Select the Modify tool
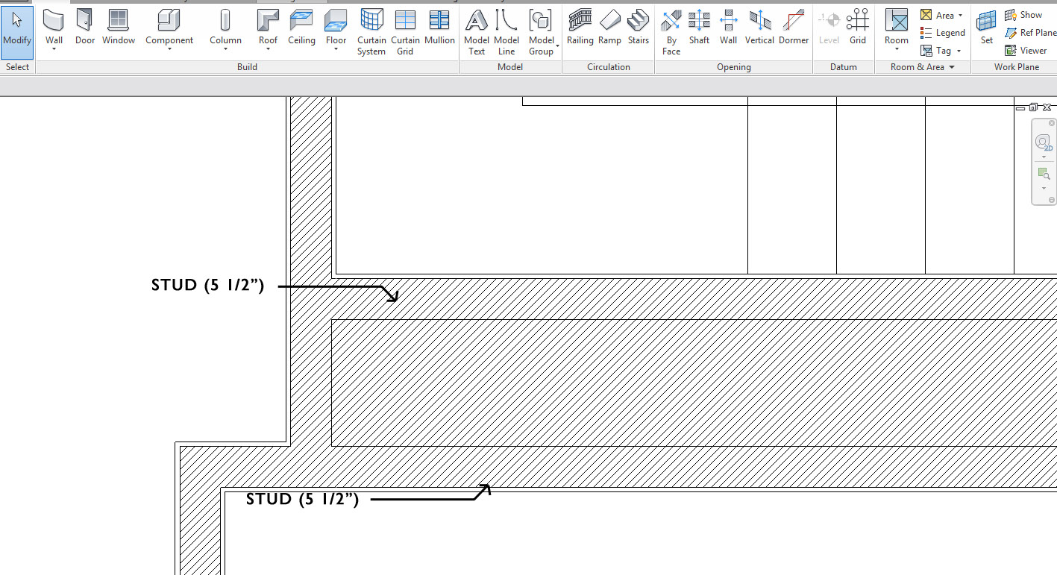Viewport: 1057px width, 575px height. click(x=17, y=32)
